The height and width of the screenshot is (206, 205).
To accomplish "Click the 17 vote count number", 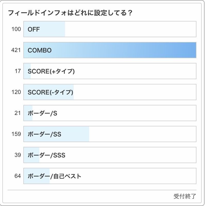I will point(18,71).
